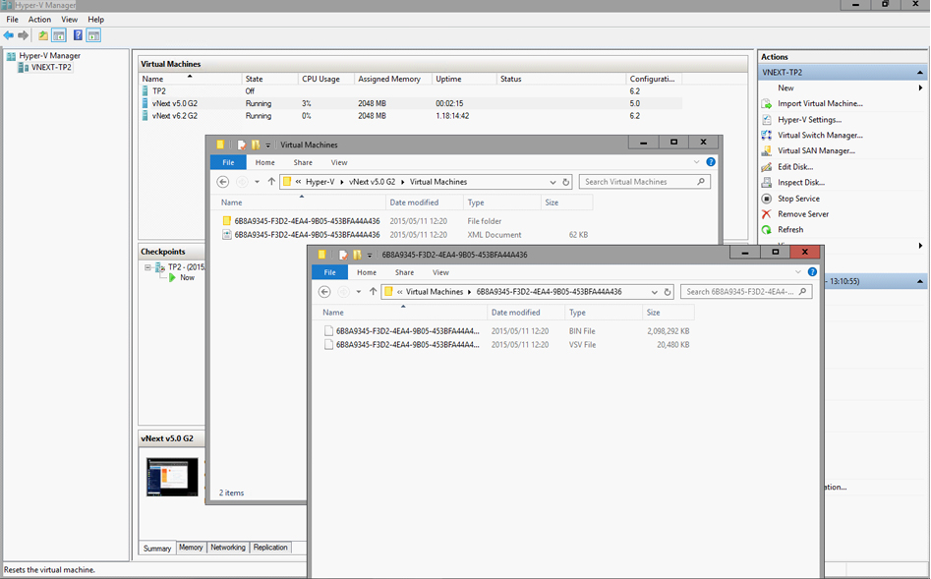
Task: Open address bar dropdown in 6B8A9345 window
Action: point(655,292)
